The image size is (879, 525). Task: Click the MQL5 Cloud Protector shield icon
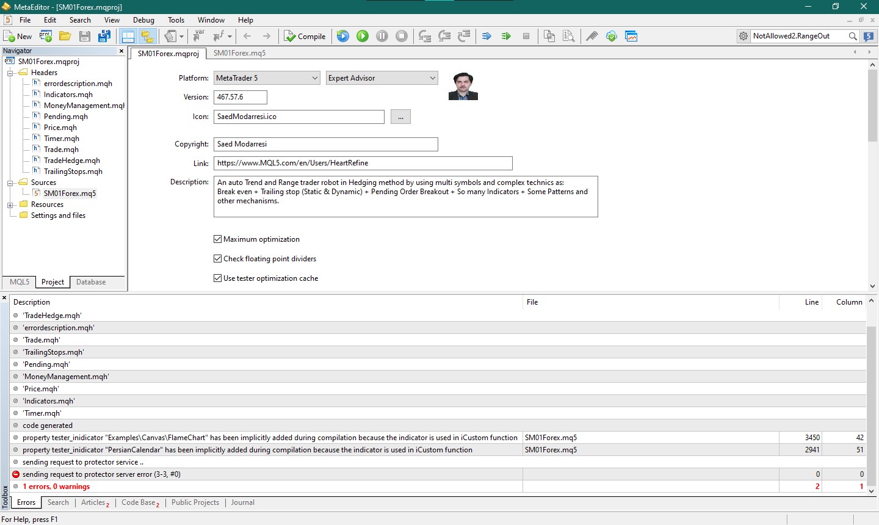pyautogui.click(x=612, y=36)
